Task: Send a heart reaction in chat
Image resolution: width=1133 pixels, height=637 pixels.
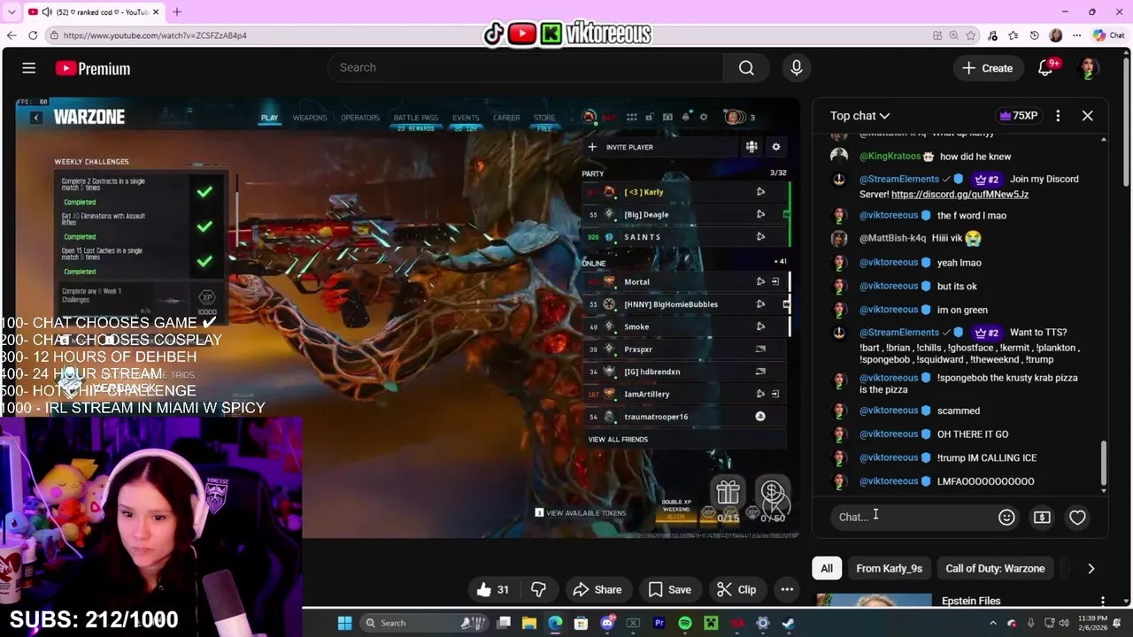Action: (x=1077, y=518)
